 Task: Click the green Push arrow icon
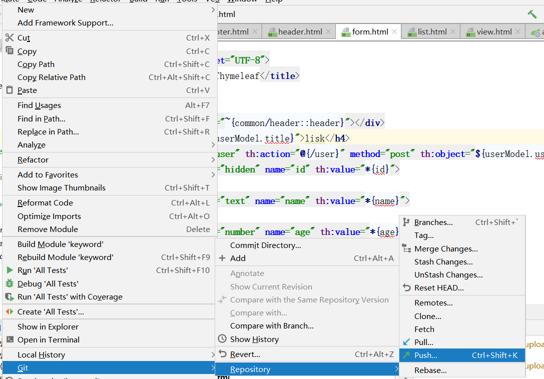click(x=406, y=355)
